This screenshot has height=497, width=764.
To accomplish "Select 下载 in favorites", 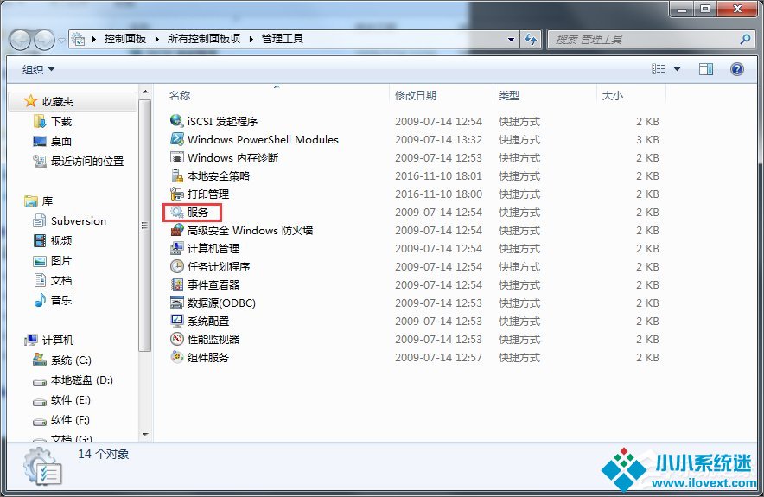I will (x=61, y=121).
